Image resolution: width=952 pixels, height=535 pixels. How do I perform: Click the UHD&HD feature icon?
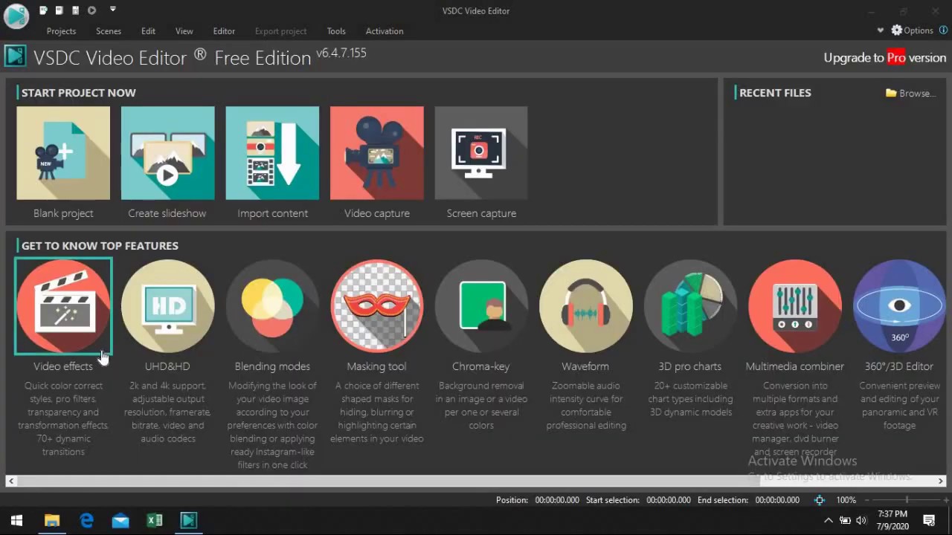coord(167,306)
